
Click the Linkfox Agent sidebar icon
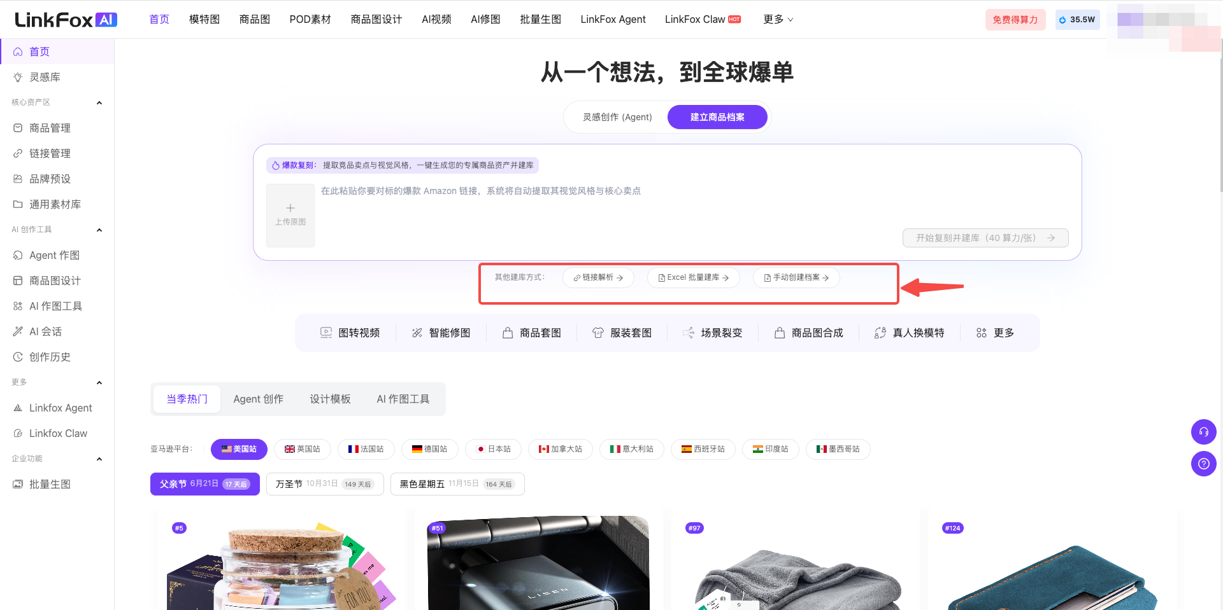pos(18,408)
